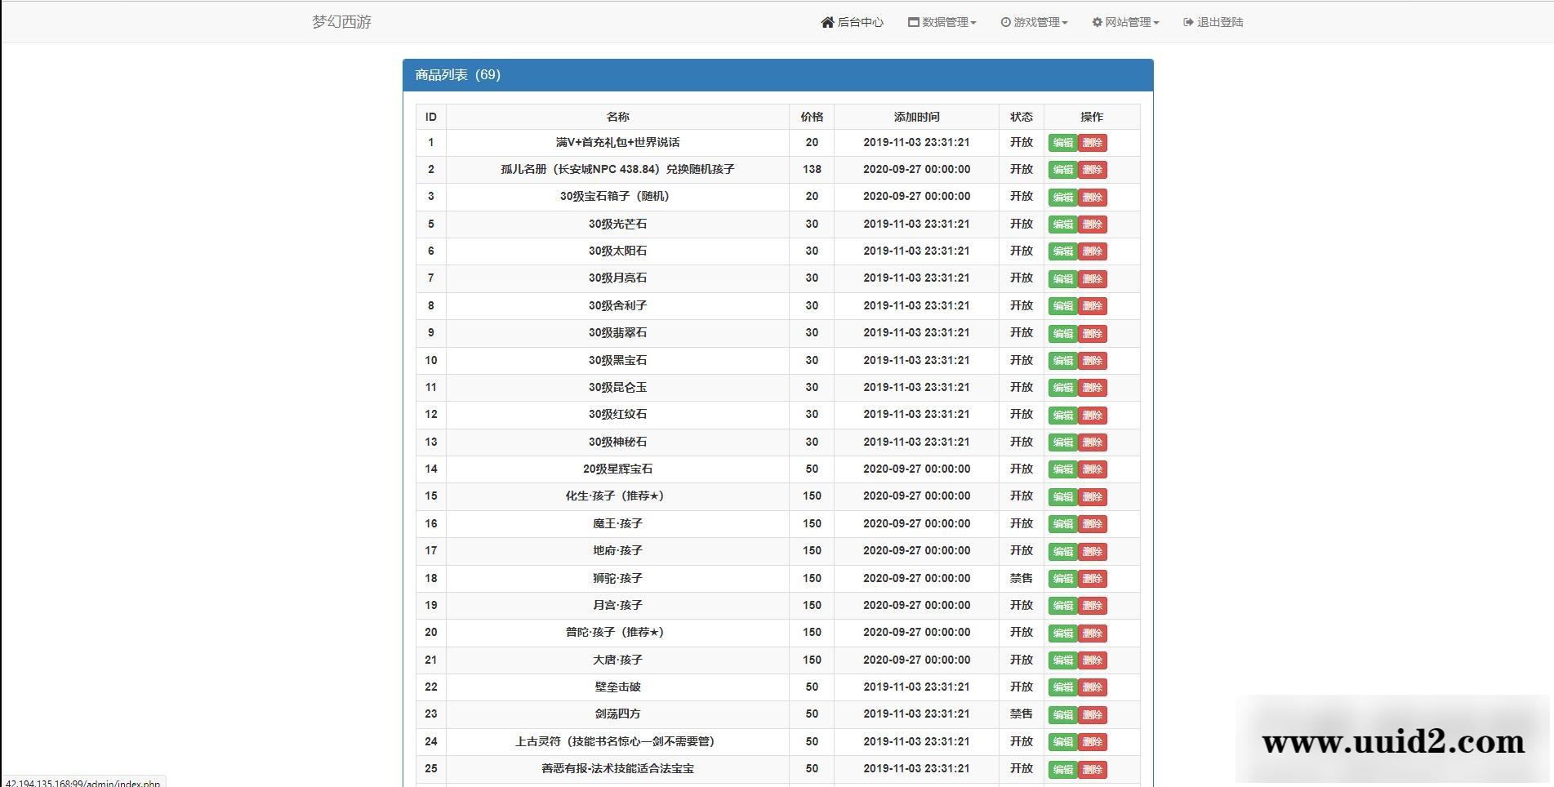This screenshot has width=1554, height=787.
Task: Edit the 善恶有报 item
Action: pos(1062,769)
